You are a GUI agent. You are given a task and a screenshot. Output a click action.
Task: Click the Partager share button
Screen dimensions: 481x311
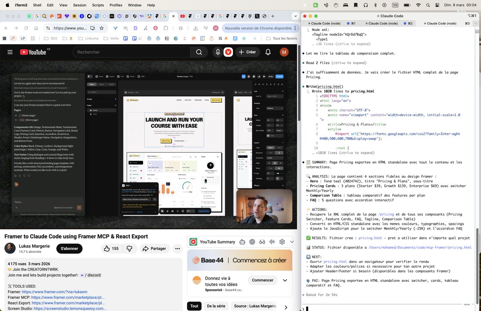tap(154, 248)
